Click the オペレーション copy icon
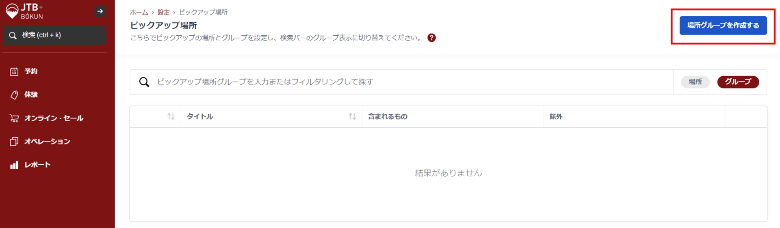Viewport: 780px width, 228px height. coord(14,142)
